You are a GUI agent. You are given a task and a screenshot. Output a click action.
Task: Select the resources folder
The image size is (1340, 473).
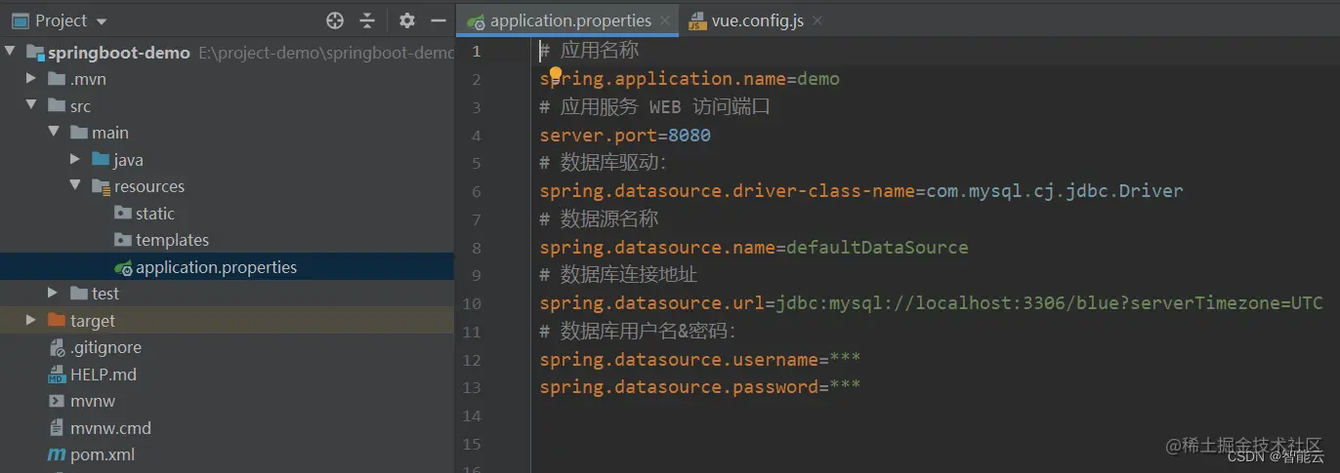click(x=149, y=186)
